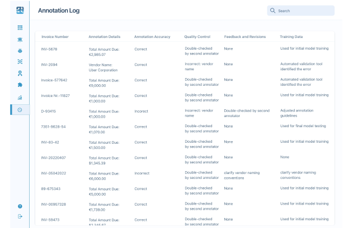Click the magnifier icon in search box
Image resolution: width=353 pixels, height=228 pixels.
click(x=272, y=11)
